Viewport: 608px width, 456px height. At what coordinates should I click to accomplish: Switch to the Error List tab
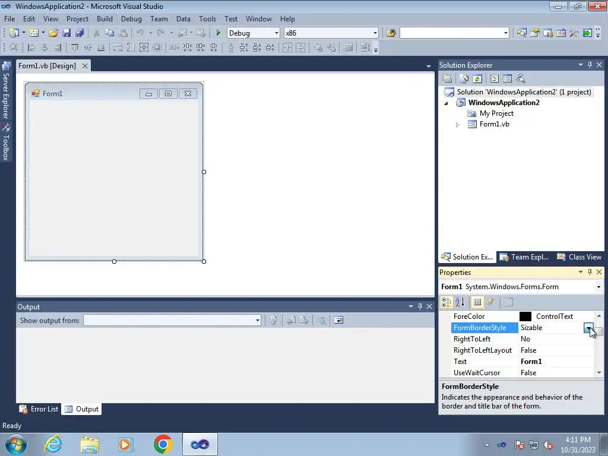click(39, 409)
